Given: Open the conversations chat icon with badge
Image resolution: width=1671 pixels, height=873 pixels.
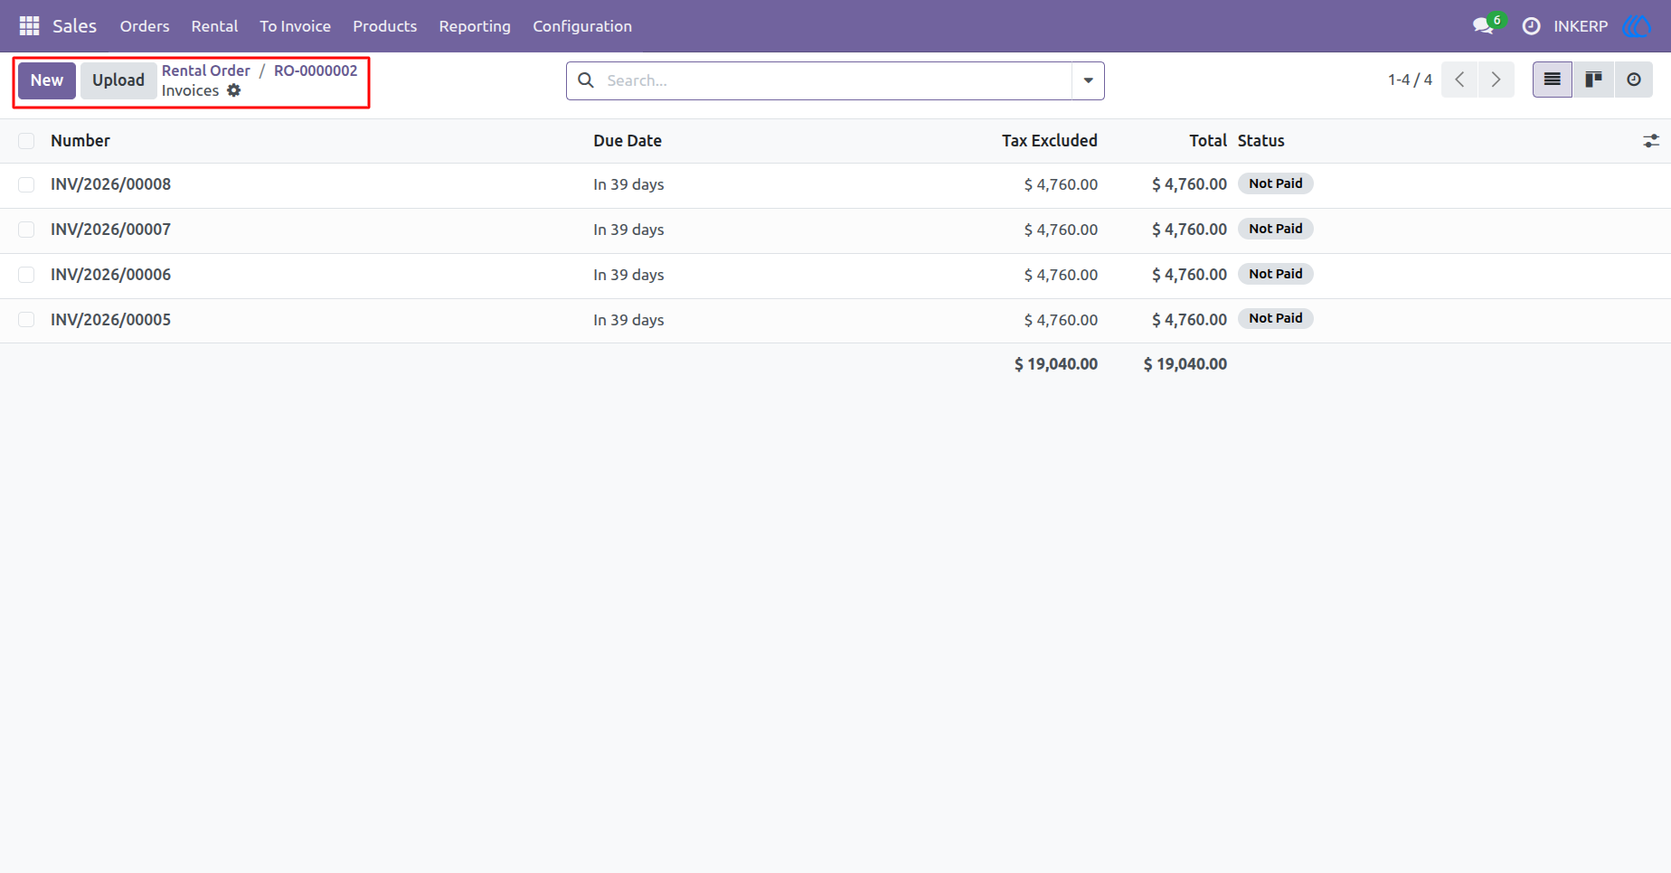Looking at the screenshot, I should pos(1485,25).
